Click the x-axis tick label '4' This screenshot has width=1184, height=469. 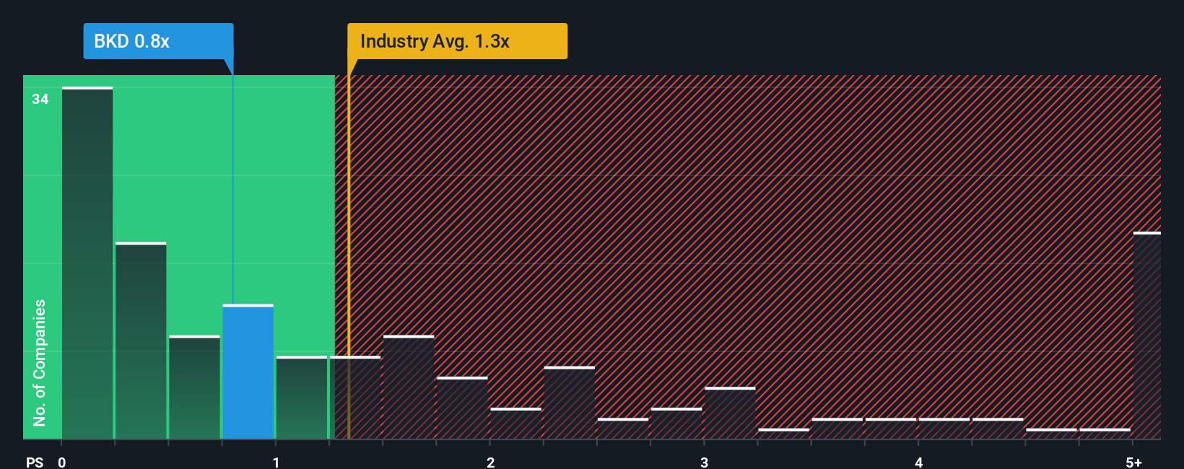[918, 463]
